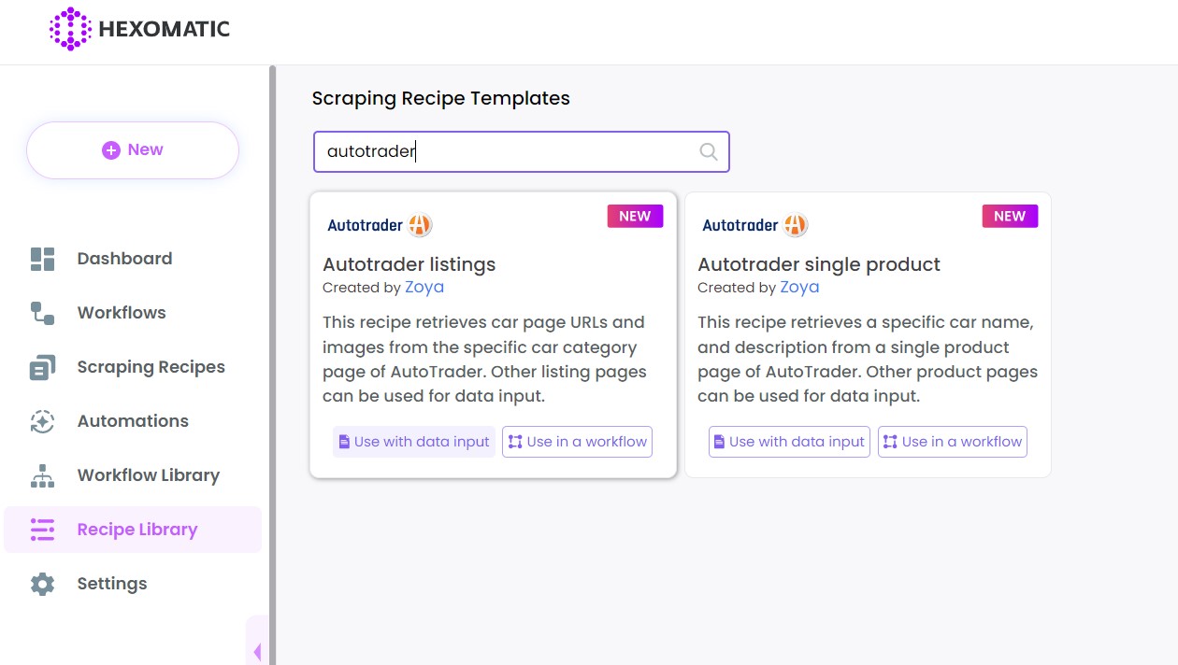Use Autotrader single product in a workflow
1178x665 pixels.
point(952,442)
